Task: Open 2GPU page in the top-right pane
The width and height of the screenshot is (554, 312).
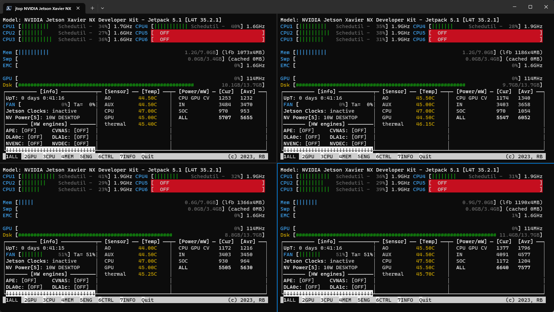Action: point(308,157)
